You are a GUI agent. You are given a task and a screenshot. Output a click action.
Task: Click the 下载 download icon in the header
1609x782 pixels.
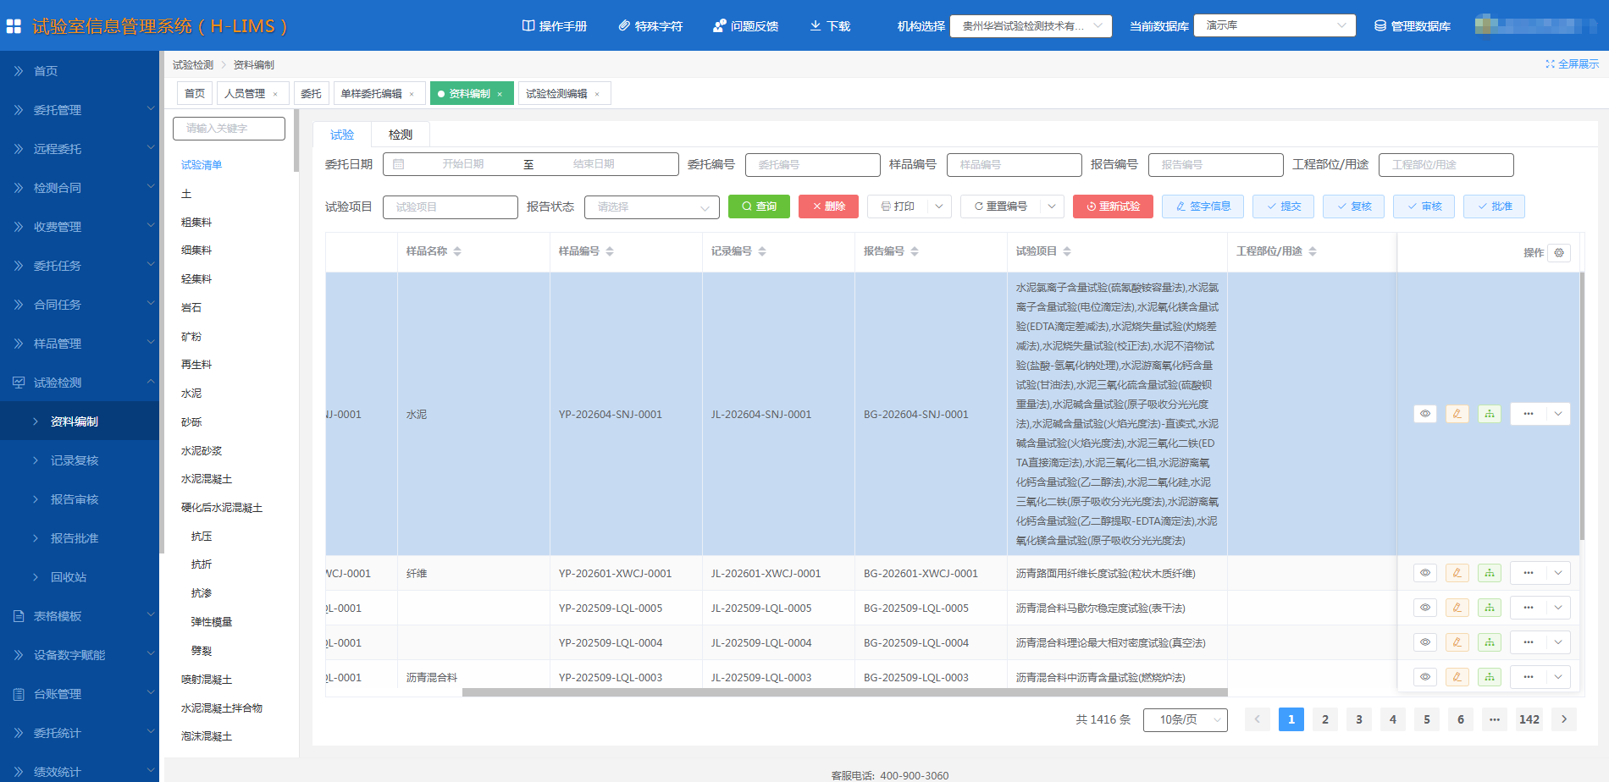click(816, 26)
